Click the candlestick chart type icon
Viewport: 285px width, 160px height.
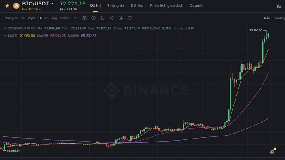click(111, 18)
